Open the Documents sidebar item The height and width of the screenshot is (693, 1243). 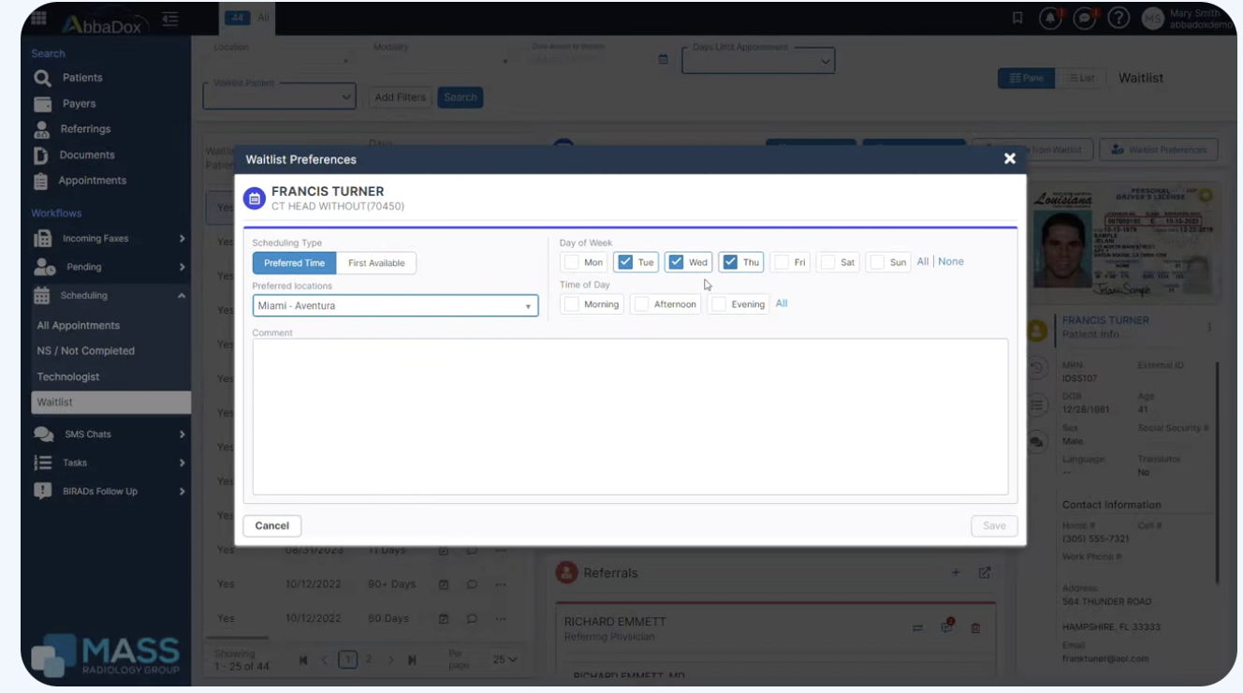(86, 155)
